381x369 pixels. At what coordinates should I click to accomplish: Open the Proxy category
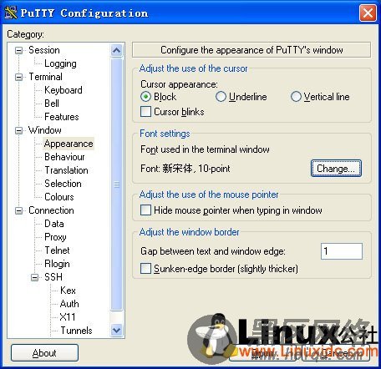pyautogui.click(x=55, y=237)
